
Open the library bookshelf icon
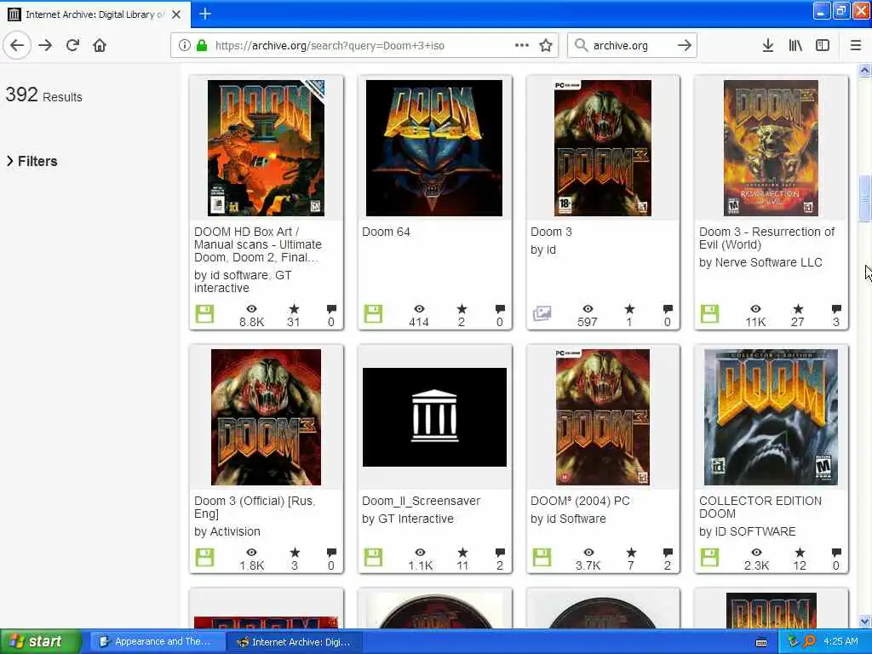point(795,46)
